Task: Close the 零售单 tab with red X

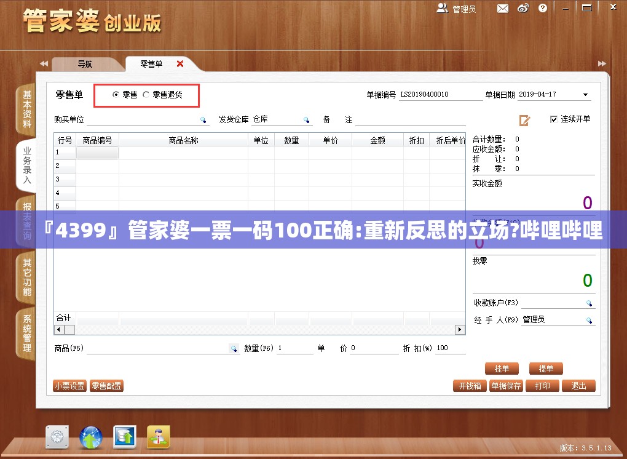Action: click(180, 63)
